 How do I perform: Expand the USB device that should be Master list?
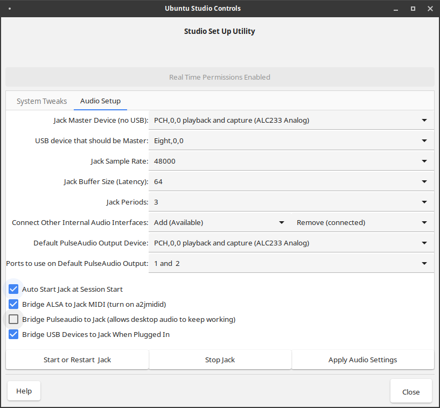pos(291,141)
